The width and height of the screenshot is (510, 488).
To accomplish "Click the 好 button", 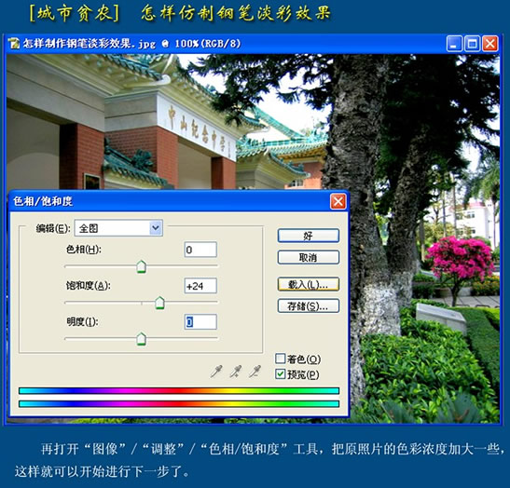I will (x=309, y=236).
